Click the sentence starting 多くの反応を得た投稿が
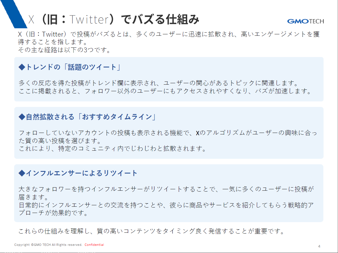The height and width of the screenshot is (253, 338). tap(159, 83)
